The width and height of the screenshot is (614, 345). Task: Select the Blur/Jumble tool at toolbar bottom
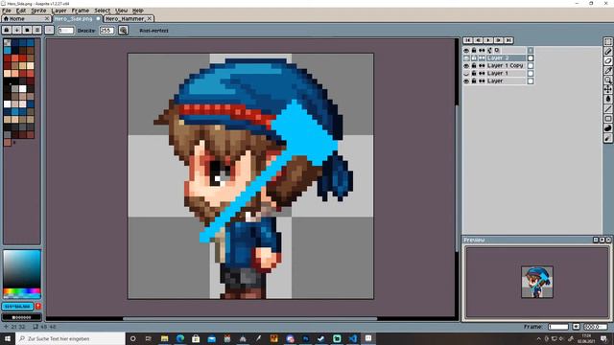607,138
